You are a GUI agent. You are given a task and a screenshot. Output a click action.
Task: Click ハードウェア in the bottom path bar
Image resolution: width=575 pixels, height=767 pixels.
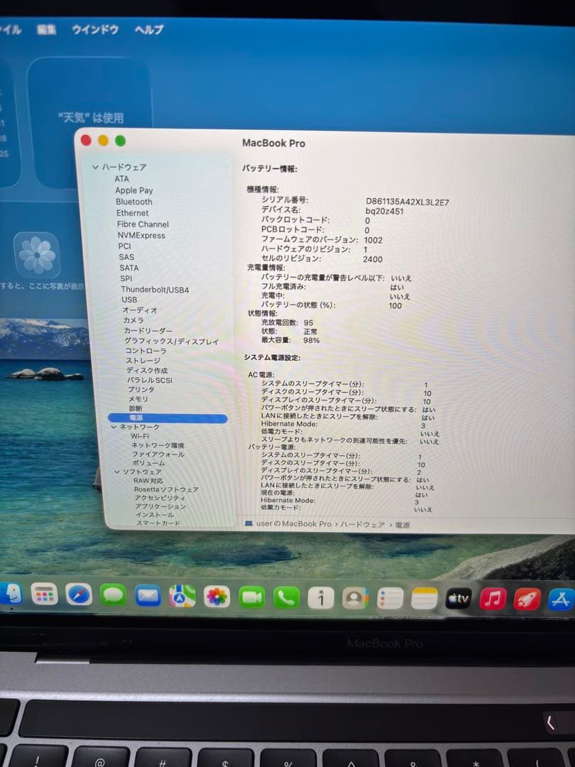pyautogui.click(x=362, y=524)
